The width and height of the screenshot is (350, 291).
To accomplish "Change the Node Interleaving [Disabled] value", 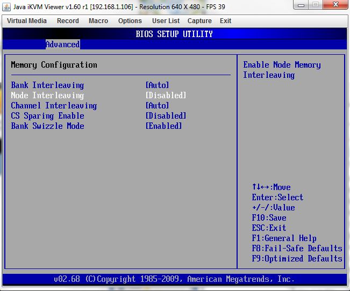I will click(166, 96).
